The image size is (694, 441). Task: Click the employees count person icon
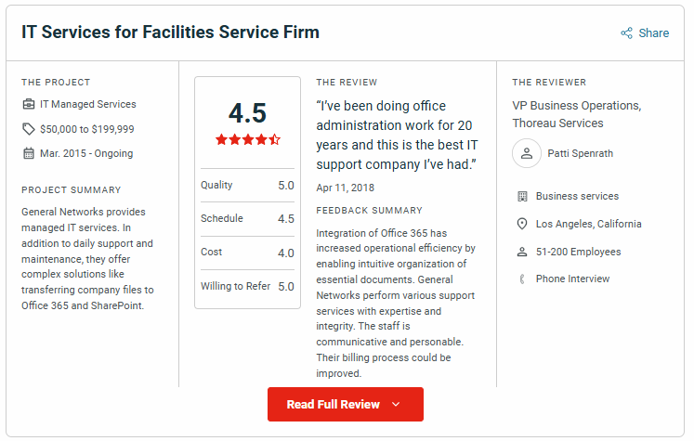tap(522, 252)
